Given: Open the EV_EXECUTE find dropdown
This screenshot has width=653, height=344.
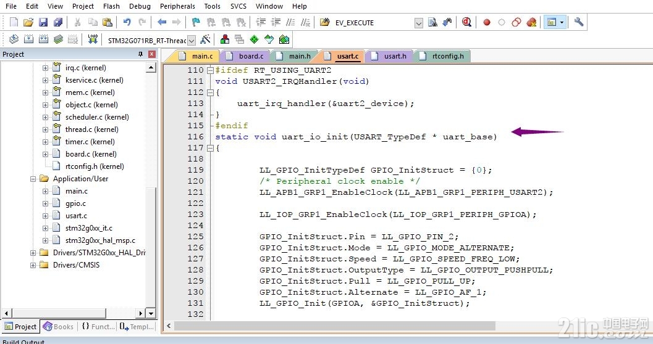Looking at the screenshot, I should pos(419,23).
